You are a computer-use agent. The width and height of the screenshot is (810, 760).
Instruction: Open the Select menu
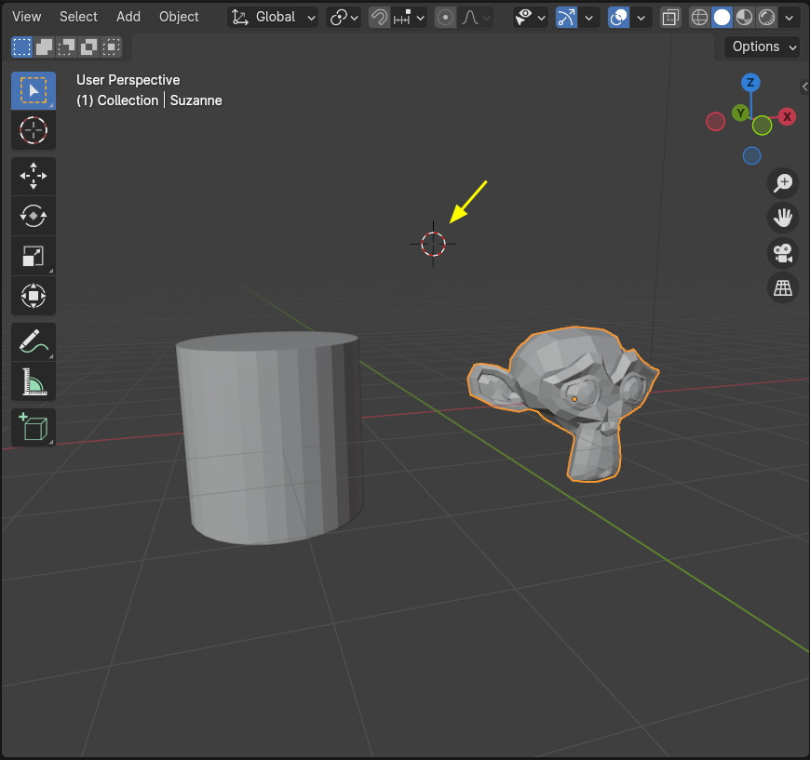(x=78, y=17)
